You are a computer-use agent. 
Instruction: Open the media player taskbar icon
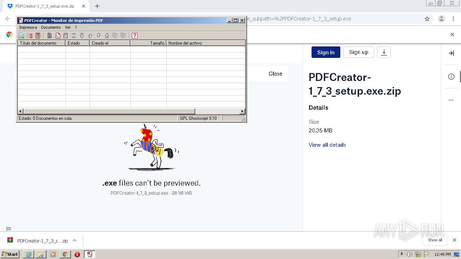(53, 254)
